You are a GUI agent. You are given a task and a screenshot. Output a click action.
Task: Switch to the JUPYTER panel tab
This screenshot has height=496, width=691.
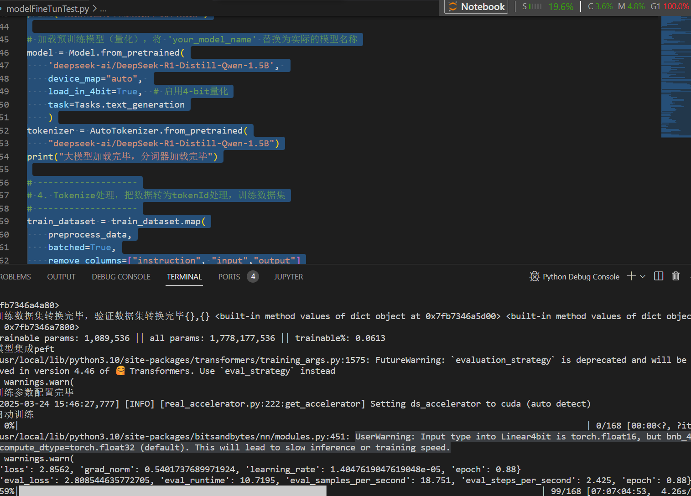coord(288,277)
